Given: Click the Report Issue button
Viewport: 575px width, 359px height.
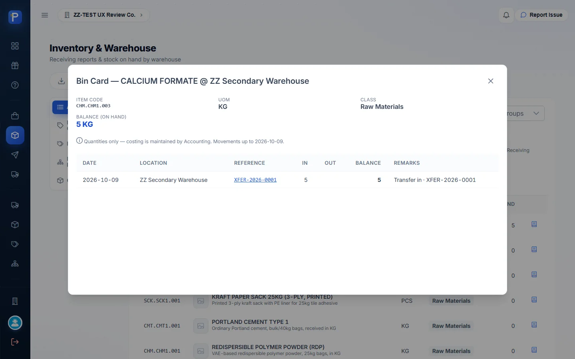Looking at the screenshot, I should 541,15.
